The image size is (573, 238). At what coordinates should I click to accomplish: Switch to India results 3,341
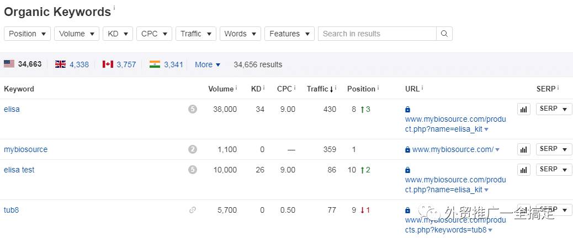[x=173, y=64]
